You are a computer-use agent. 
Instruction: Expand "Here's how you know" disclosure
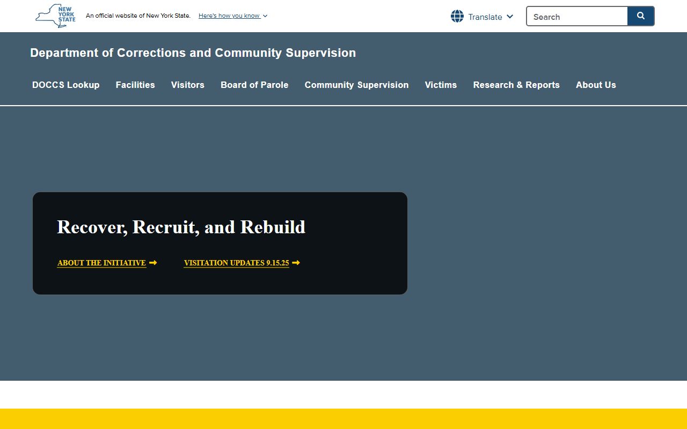click(x=233, y=16)
